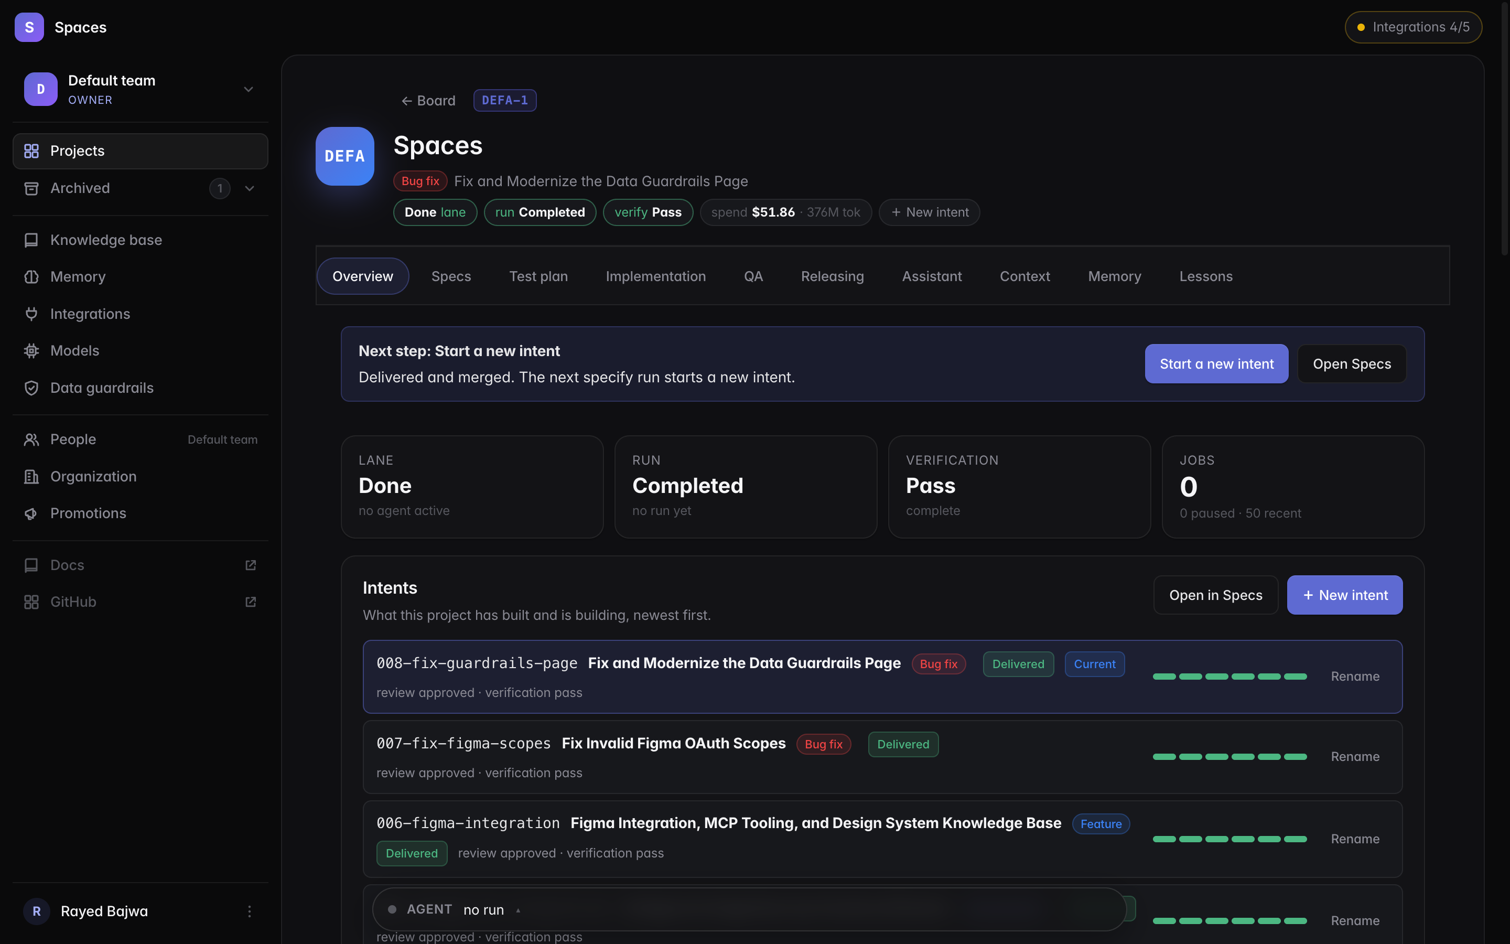Rename the 007-fix-figma-scopes intent
The width and height of the screenshot is (1510, 944).
1355,757
